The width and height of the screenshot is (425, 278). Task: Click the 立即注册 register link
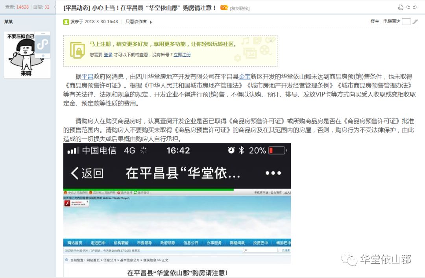[x=182, y=55]
